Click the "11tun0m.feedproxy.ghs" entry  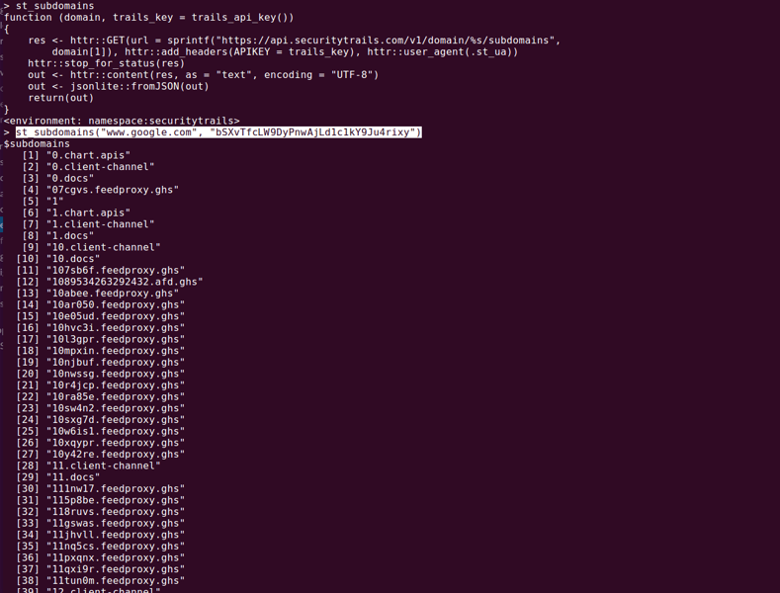click(x=116, y=580)
